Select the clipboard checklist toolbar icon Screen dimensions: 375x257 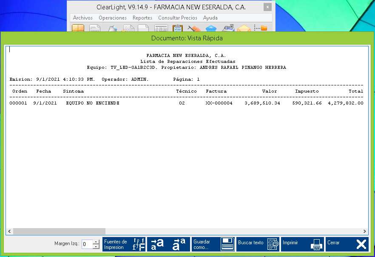177,28
